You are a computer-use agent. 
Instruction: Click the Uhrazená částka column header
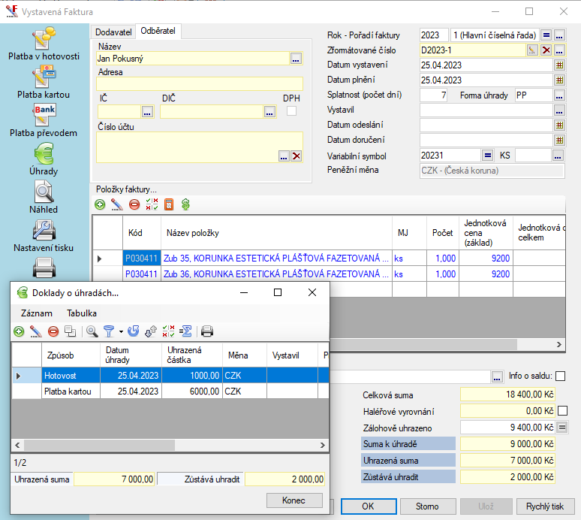[x=192, y=355]
